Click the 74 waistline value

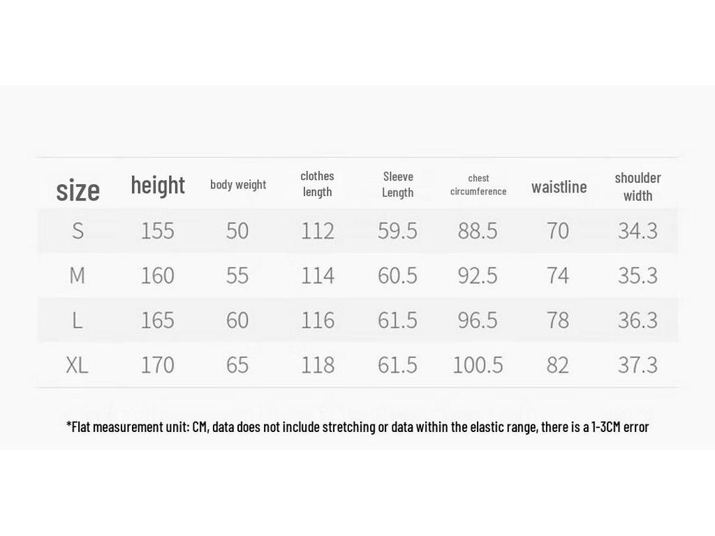[558, 275]
